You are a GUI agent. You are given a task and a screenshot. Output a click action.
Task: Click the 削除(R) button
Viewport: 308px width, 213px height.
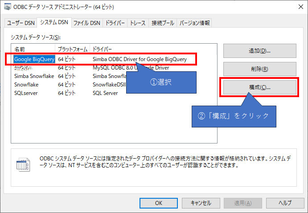pos(259,69)
